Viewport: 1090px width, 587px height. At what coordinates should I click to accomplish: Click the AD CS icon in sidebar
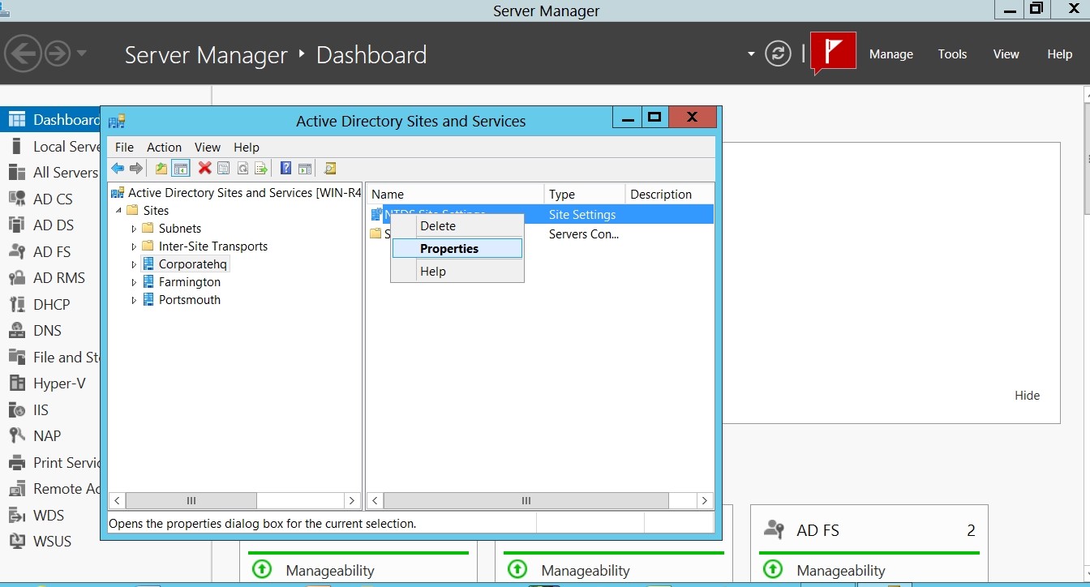[17, 199]
